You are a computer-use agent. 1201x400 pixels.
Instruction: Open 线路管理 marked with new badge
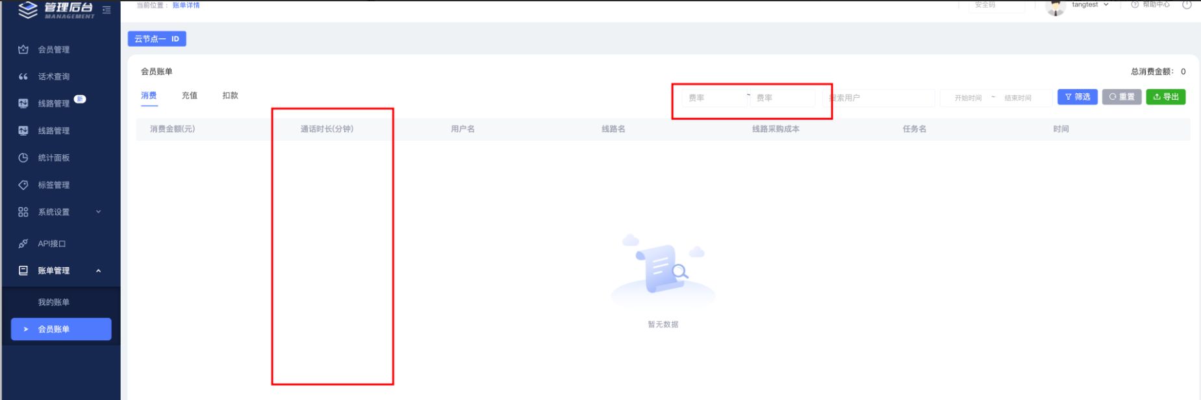54,104
